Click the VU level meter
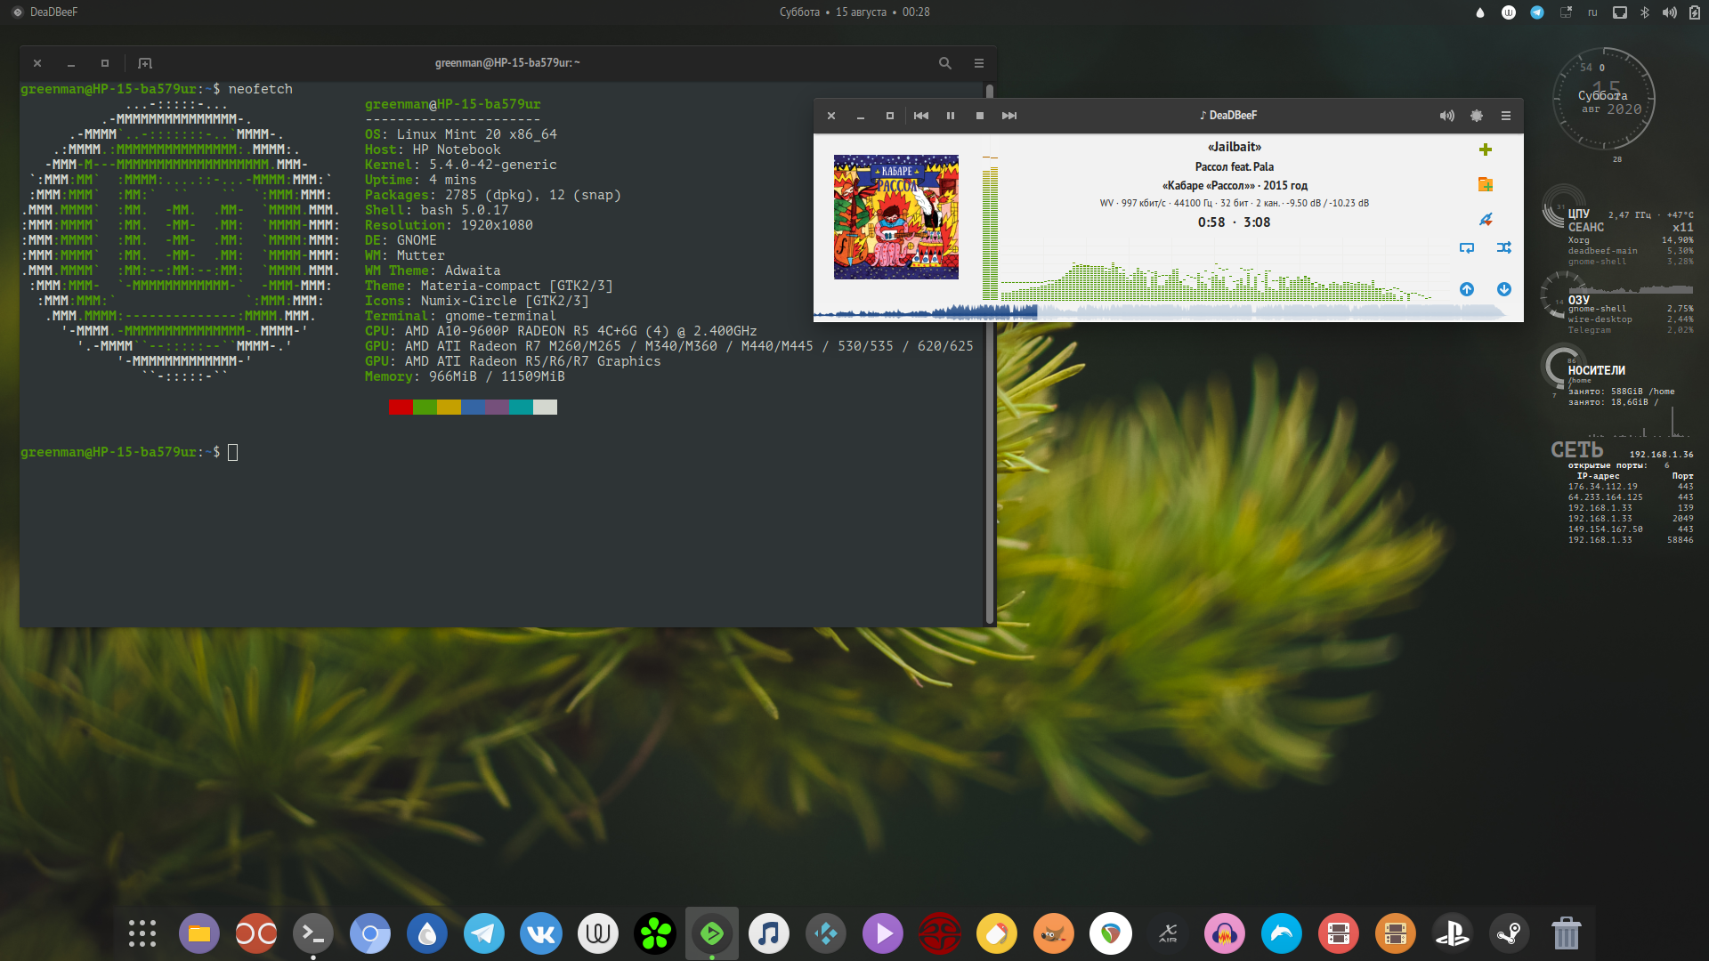The image size is (1709, 961). (x=990, y=229)
